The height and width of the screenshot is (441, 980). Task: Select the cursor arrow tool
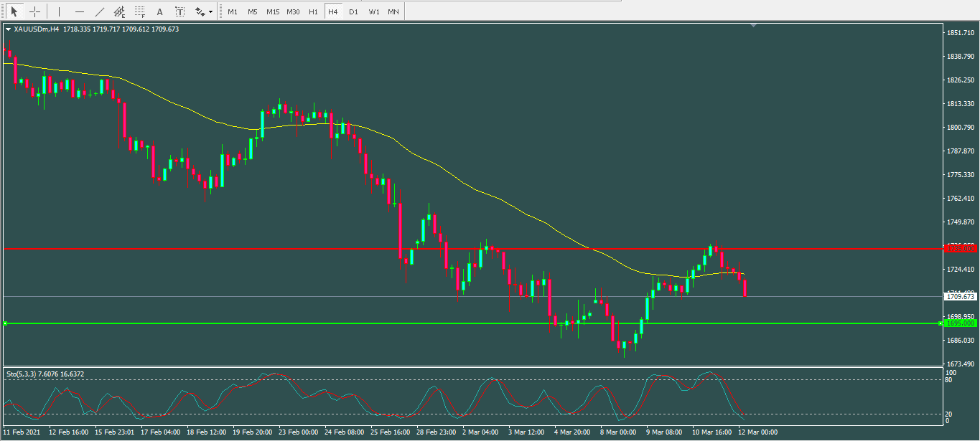(14, 11)
